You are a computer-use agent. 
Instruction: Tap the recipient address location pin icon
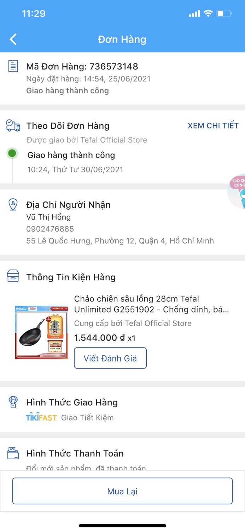click(13, 205)
